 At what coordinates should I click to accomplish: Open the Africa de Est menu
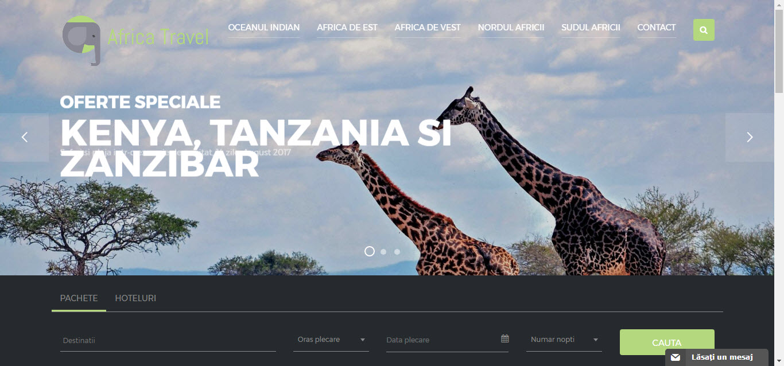[x=347, y=28]
